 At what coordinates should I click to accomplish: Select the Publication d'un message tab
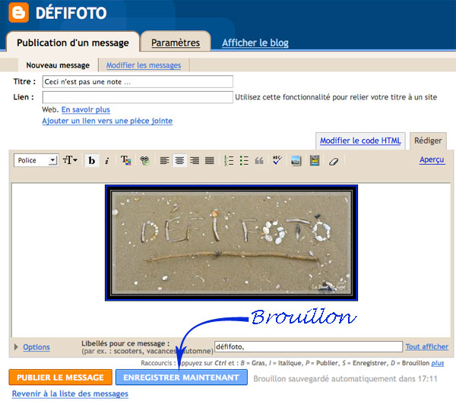click(73, 43)
